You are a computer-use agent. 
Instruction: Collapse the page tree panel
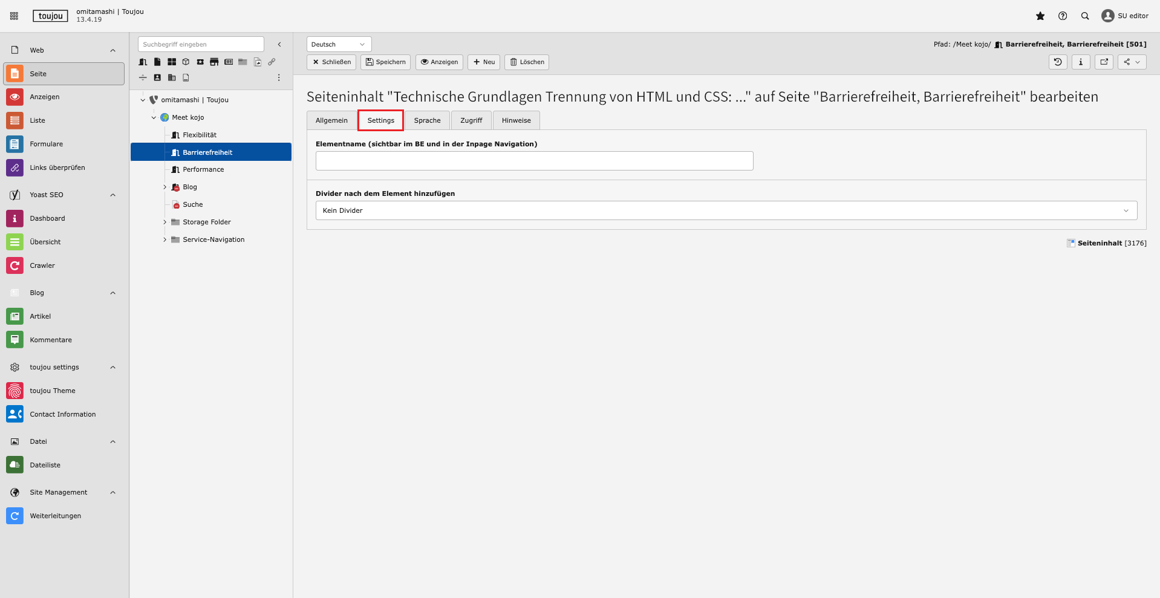coord(279,44)
